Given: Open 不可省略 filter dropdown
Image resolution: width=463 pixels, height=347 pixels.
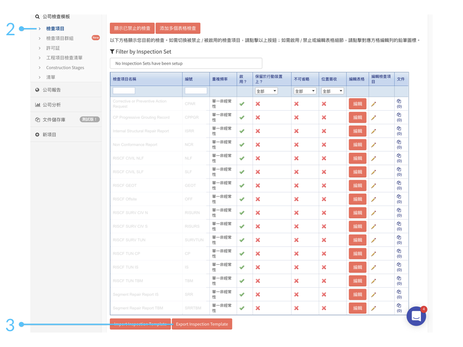Looking at the screenshot, I should tap(305, 91).
